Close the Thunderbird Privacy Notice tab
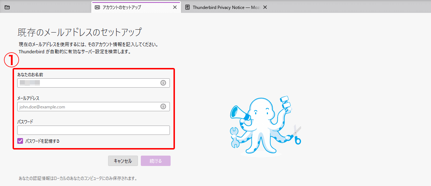431x186 pixels. coord(265,7)
